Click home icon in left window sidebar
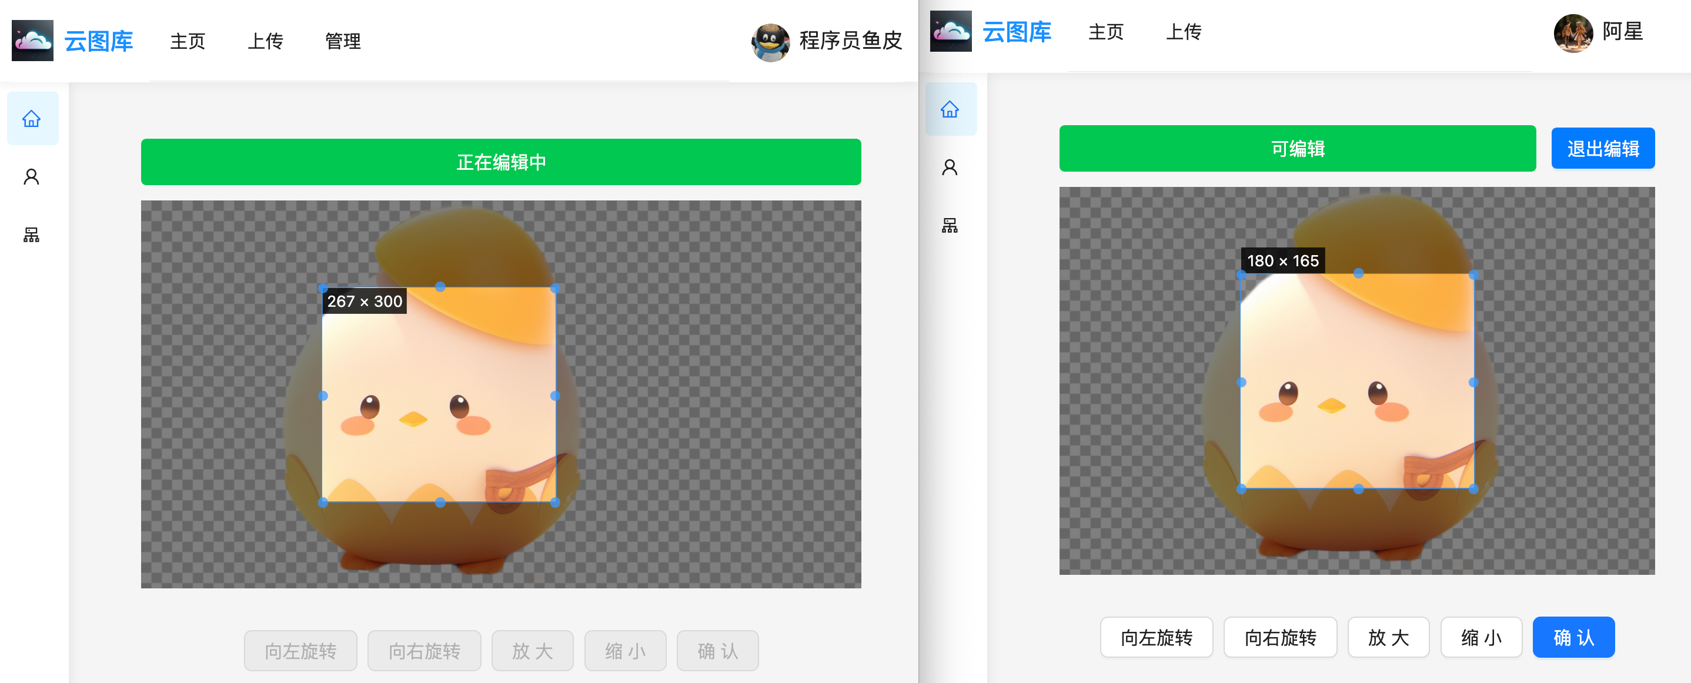Viewport: 1691px width, 683px height. tap(32, 119)
